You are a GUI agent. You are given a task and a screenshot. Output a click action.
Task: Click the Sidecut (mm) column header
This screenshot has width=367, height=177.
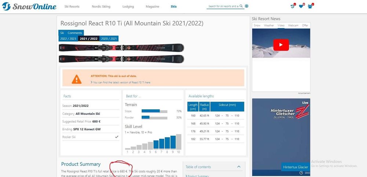pyautogui.click(x=227, y=106)
